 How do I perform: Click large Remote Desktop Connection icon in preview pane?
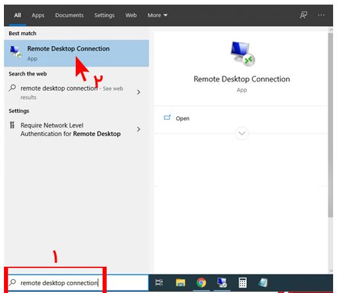(x=242, y=53)
